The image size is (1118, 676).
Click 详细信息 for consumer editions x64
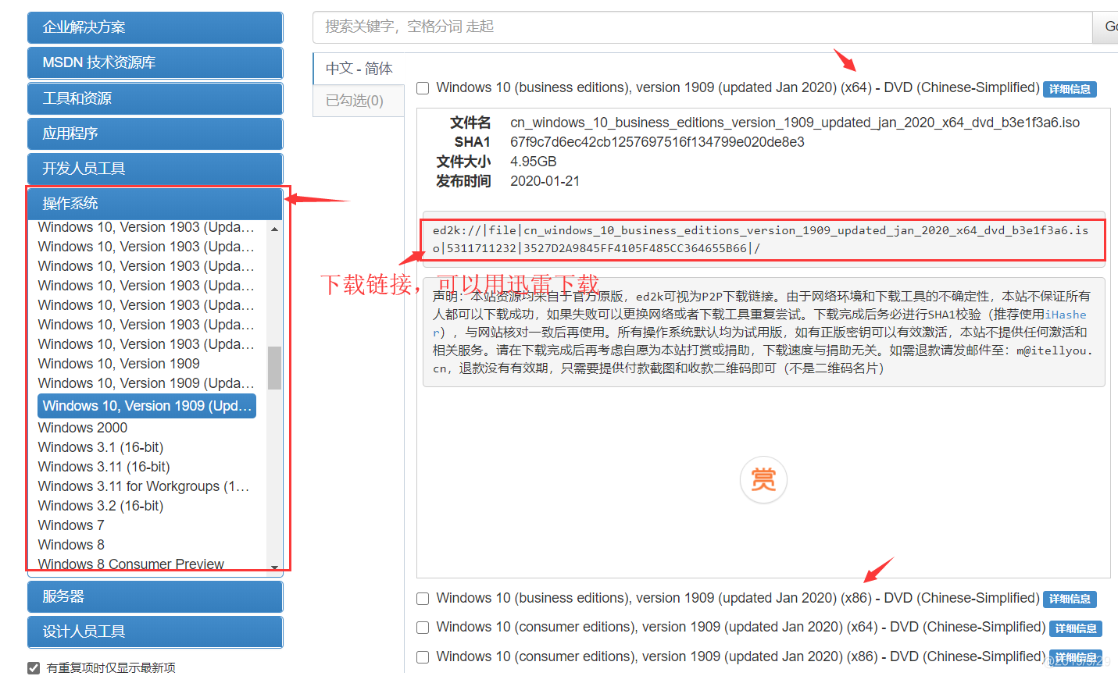coord(1076,628)
